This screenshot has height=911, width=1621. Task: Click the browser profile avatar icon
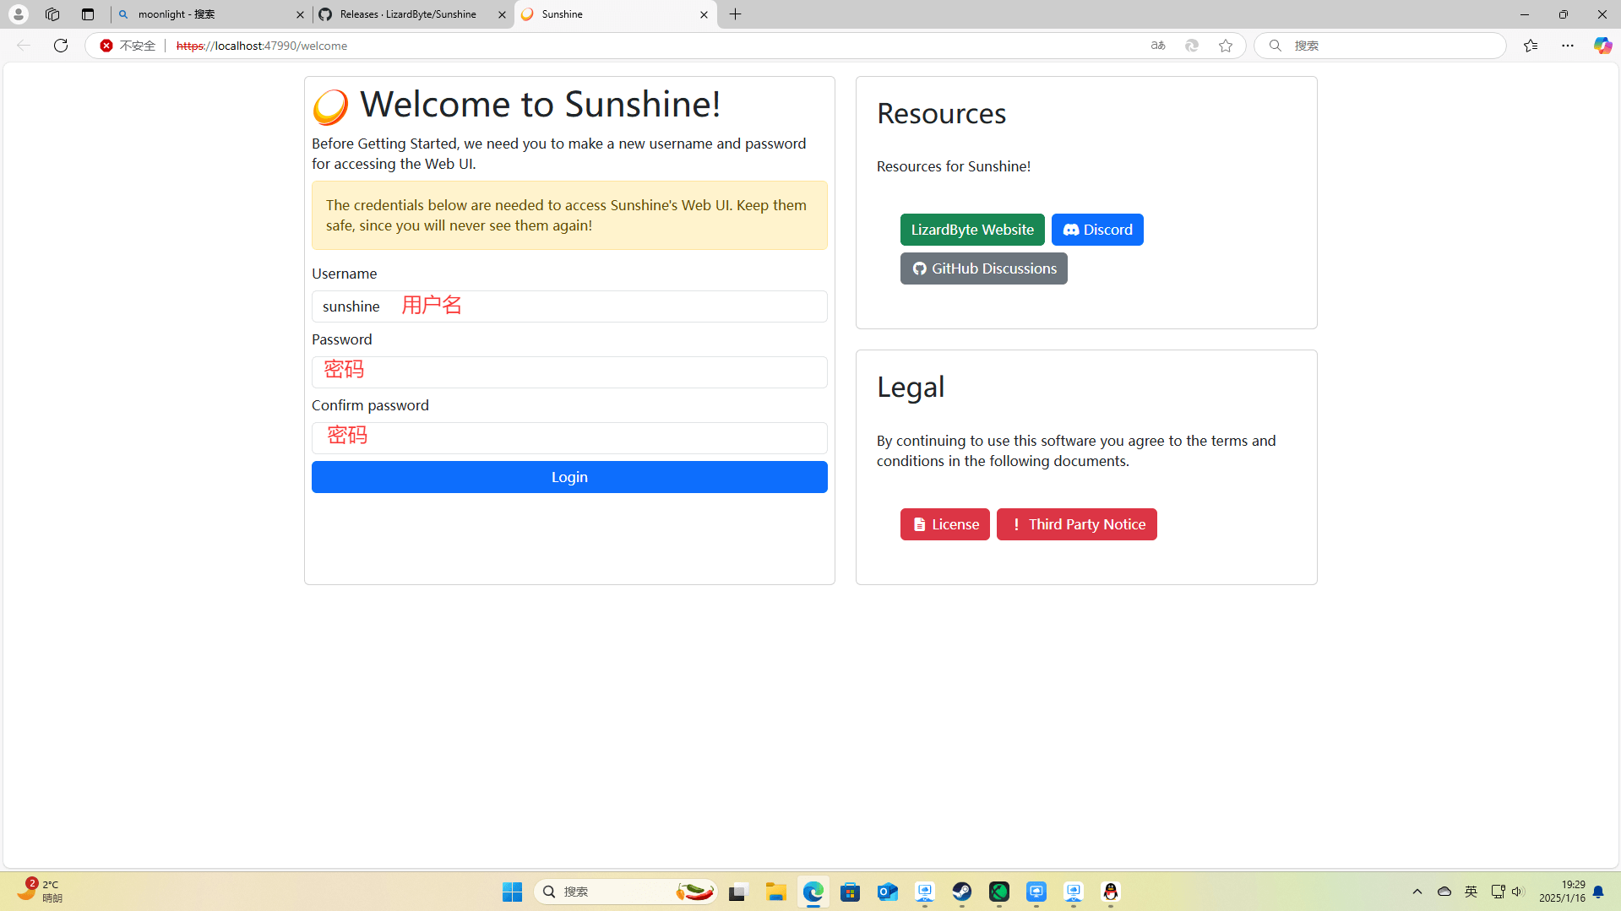pos(18,14)
